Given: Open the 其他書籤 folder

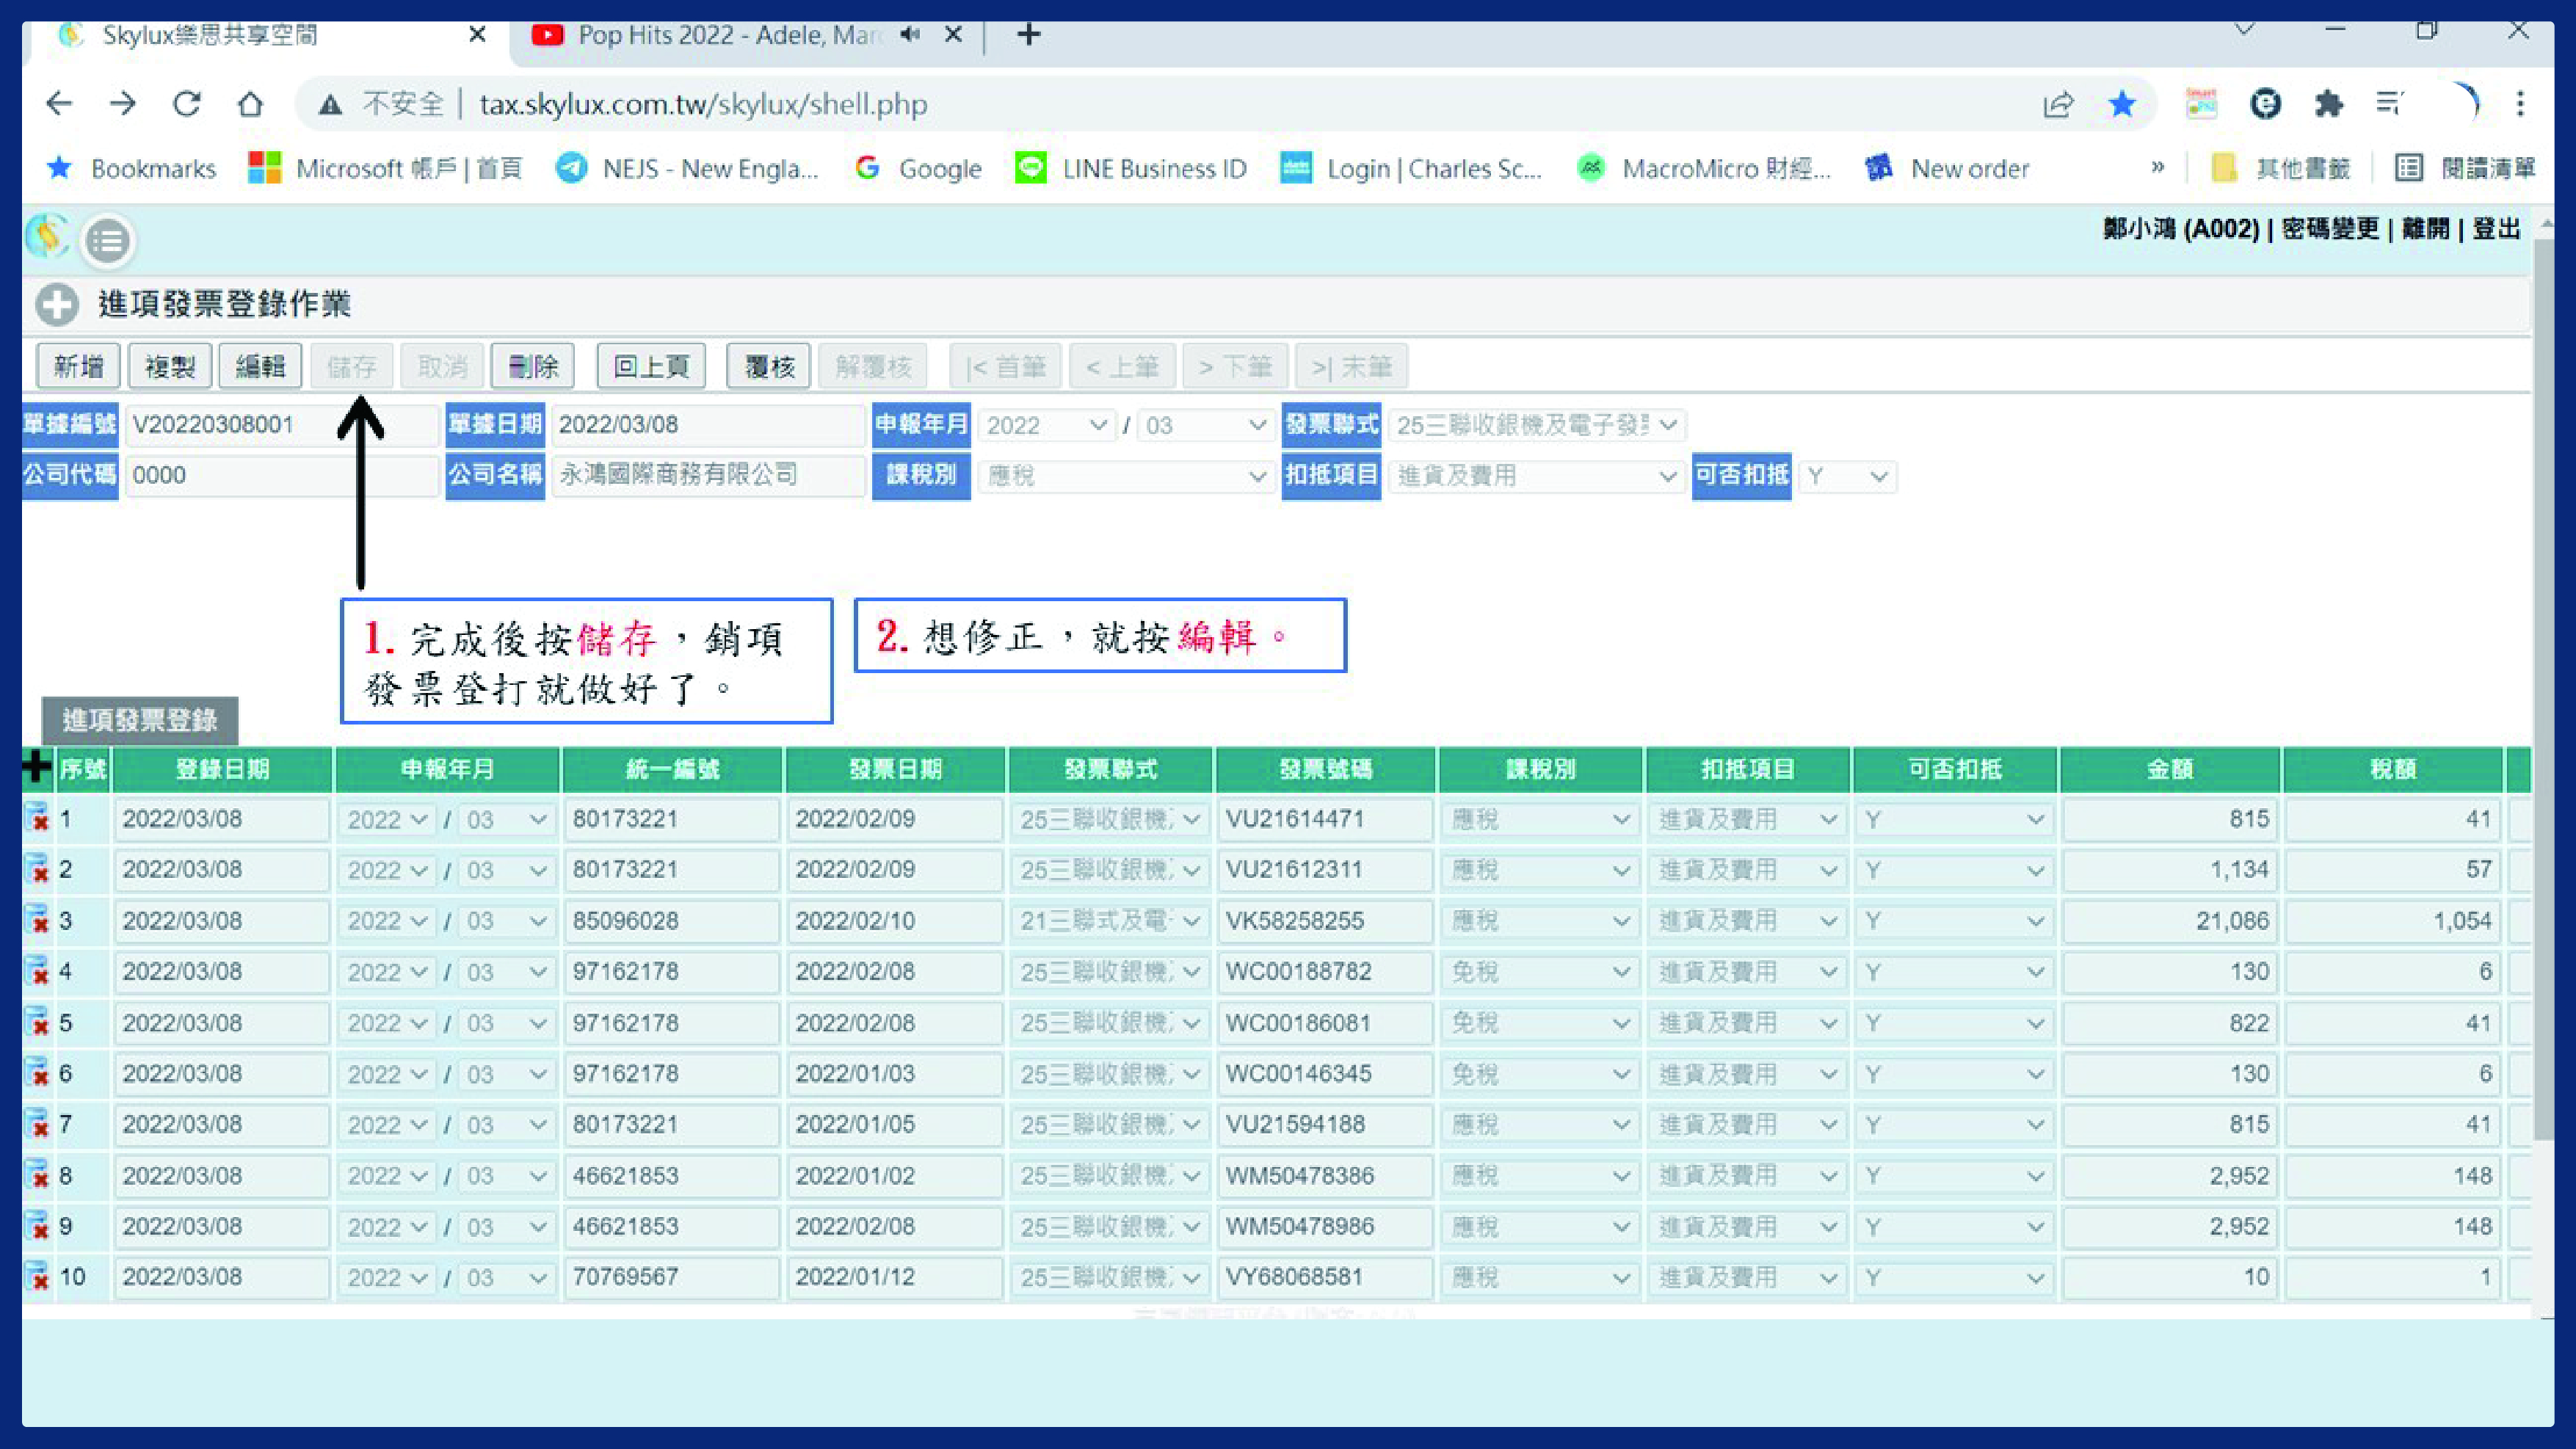Looking at the screenshot, I should point(2280,168).
